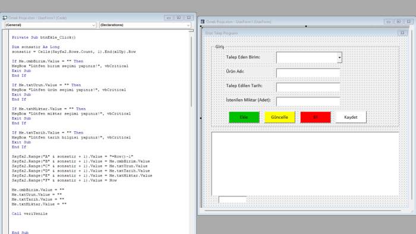The width and height of the screenshot is (416, 234).
Task: Select the red Sil button
Action: (x=316, y=117)
